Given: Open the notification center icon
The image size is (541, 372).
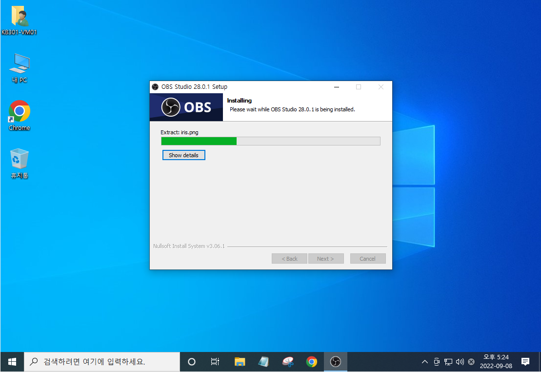Looking at the screenshot, I should coord(525,362).
